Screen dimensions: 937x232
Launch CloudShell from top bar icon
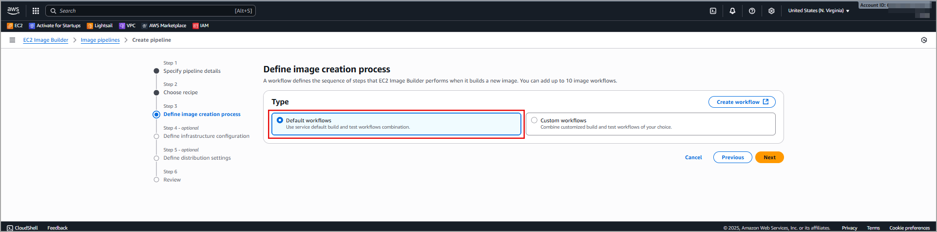coord(713,11)
